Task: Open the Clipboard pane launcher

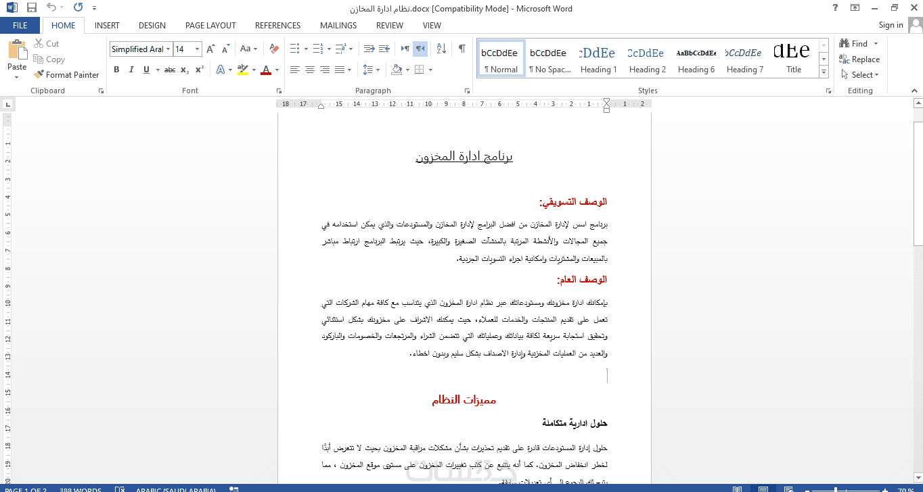Action: [101, 91]
